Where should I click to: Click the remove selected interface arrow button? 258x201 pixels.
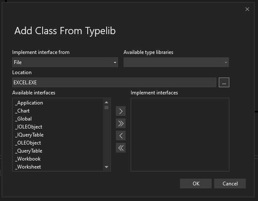121,136
